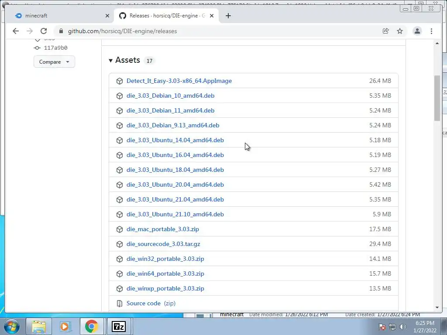Open the Compare dropdown

[54, 62]
